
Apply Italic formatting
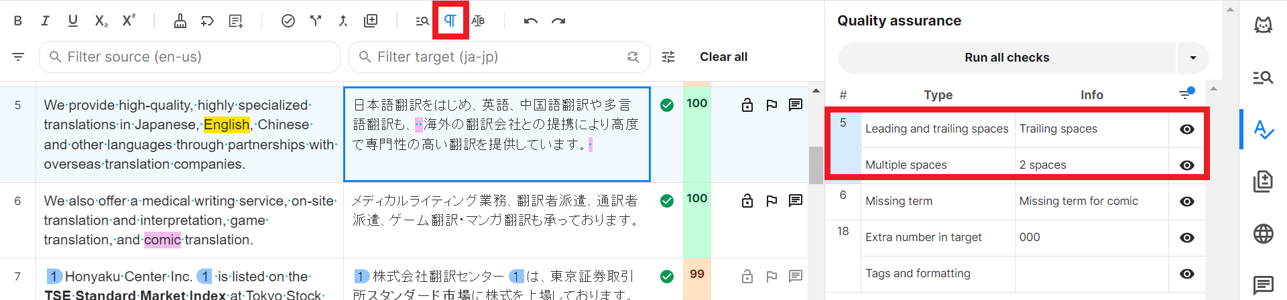click(45, 21)
